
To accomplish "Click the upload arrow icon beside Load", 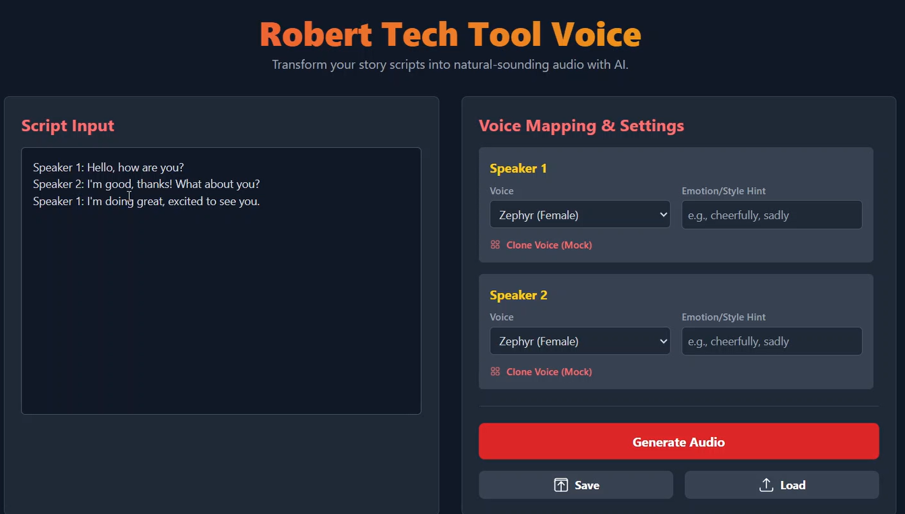I will (766, 485).
